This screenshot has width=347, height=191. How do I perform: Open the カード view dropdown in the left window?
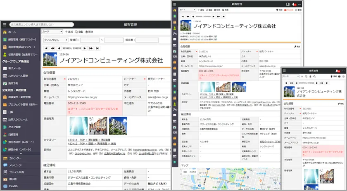(52, 32)
